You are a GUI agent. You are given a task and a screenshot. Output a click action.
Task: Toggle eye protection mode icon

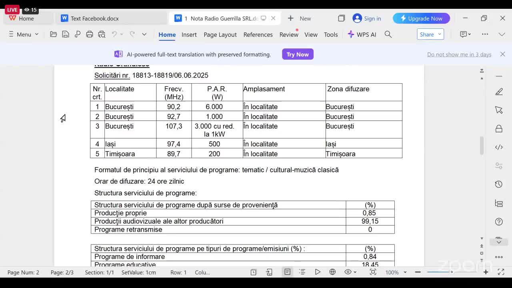tap(348, 272)
